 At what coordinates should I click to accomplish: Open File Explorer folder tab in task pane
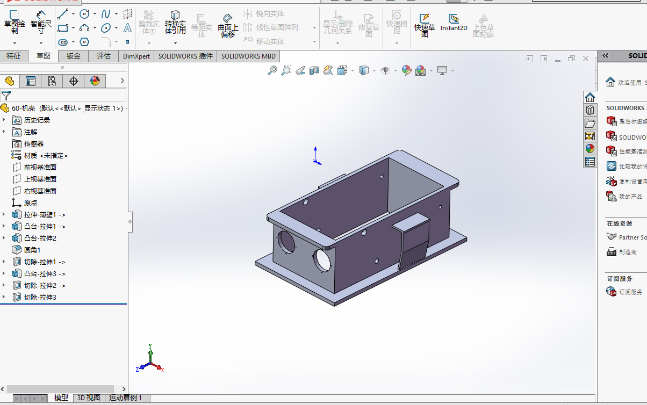coord(590,123)
